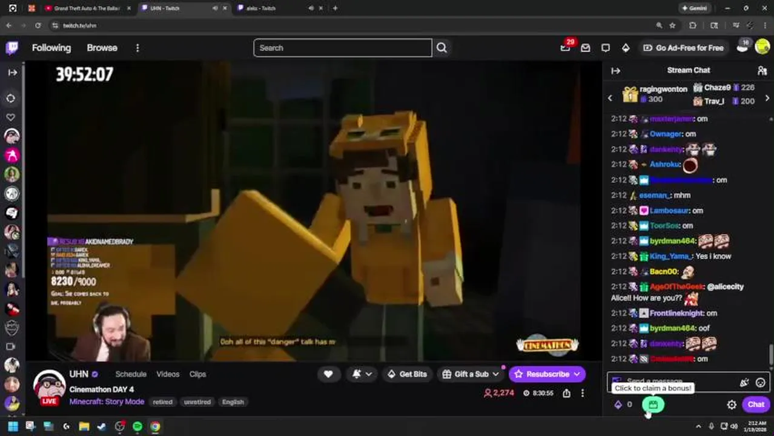
Task: Go back with browser back arrow
Action: point(8,25)
